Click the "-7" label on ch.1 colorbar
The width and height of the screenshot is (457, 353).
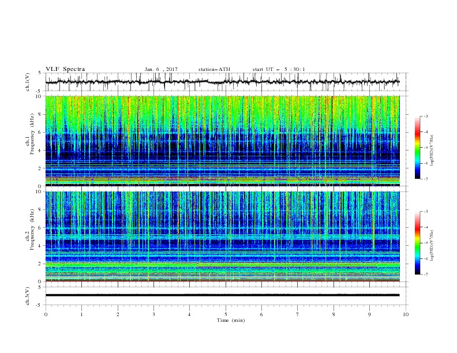coord(425,179)
